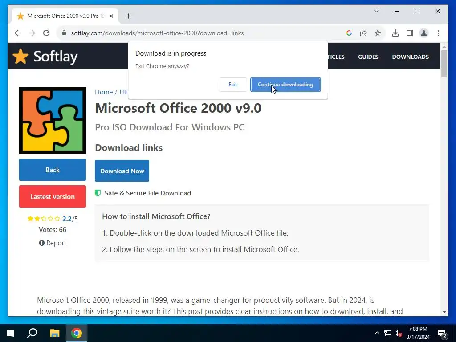This screenshot has height=342, width=456.
Task: Click the blue Back button
Action: point(53,170)
